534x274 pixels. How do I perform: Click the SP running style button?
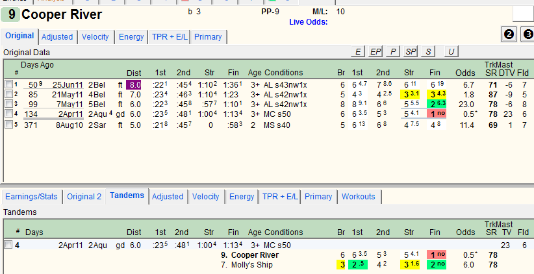tap(411, 52)
